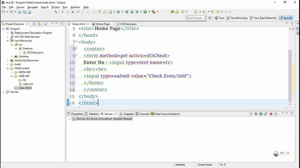Expand the Tomcat v8.0 Server entry
Image resolution: width=300 pixels, height=168 pixels.
pyautogui.click(x=69, y=119)
